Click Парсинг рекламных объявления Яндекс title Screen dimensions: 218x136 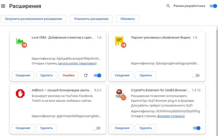point(161,38)
